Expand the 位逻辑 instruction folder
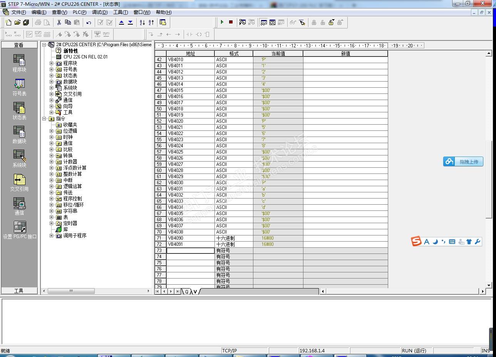 tap(52, 131)
